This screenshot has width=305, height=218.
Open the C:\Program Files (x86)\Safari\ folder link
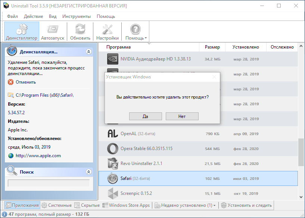[44, 95]
